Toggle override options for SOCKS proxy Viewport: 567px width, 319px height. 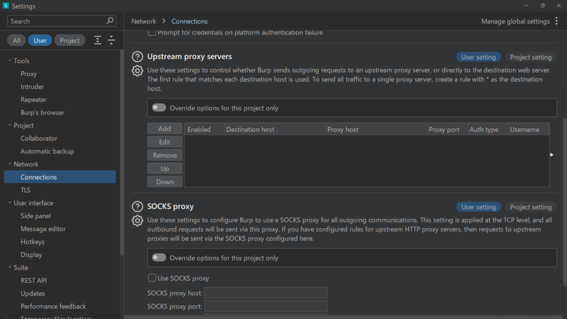159,258
